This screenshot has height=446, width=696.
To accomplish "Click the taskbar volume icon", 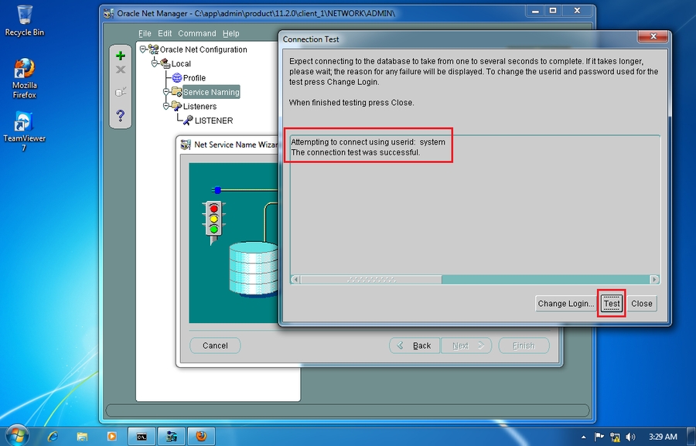I will 629,436.
